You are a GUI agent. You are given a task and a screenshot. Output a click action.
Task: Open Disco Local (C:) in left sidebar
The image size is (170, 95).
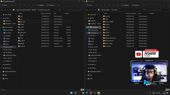tap(9, 47)
